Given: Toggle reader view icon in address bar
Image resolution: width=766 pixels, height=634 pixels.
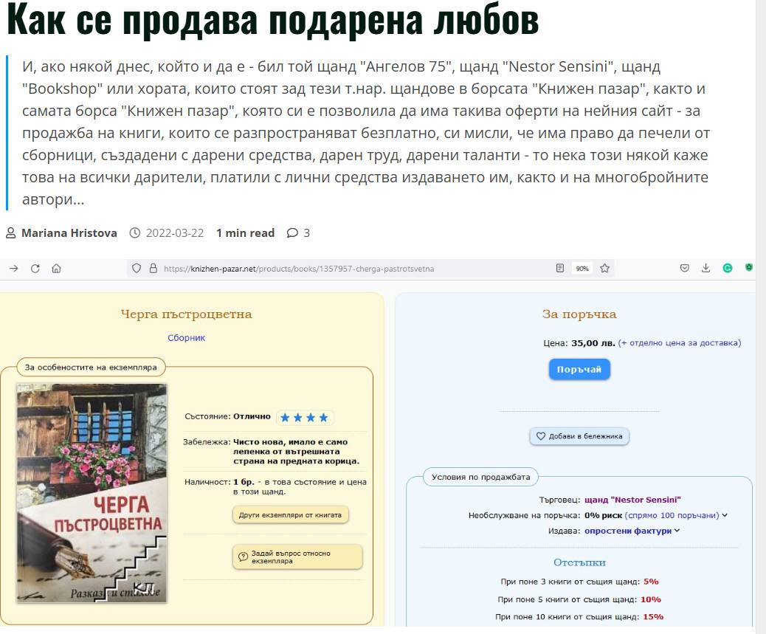Looking at the screenshot, I should pyautogui.click(x=560, y=269).
